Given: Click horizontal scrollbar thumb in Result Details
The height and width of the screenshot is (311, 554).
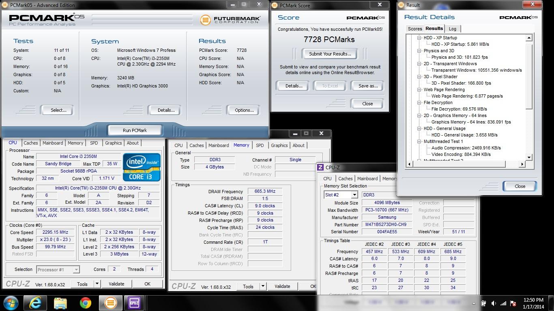Looking at the screenshot, I should [x=460, y=164].
